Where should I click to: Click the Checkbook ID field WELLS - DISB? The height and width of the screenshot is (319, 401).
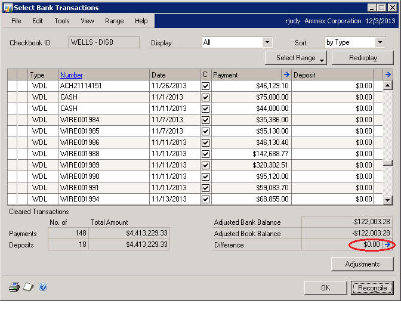coord(104,42)
